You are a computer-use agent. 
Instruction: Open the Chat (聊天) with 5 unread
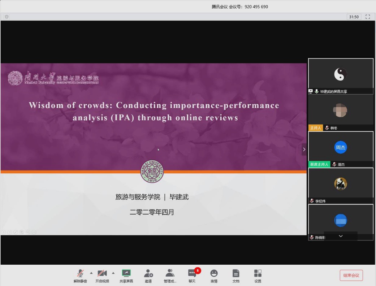pos(192,276)
